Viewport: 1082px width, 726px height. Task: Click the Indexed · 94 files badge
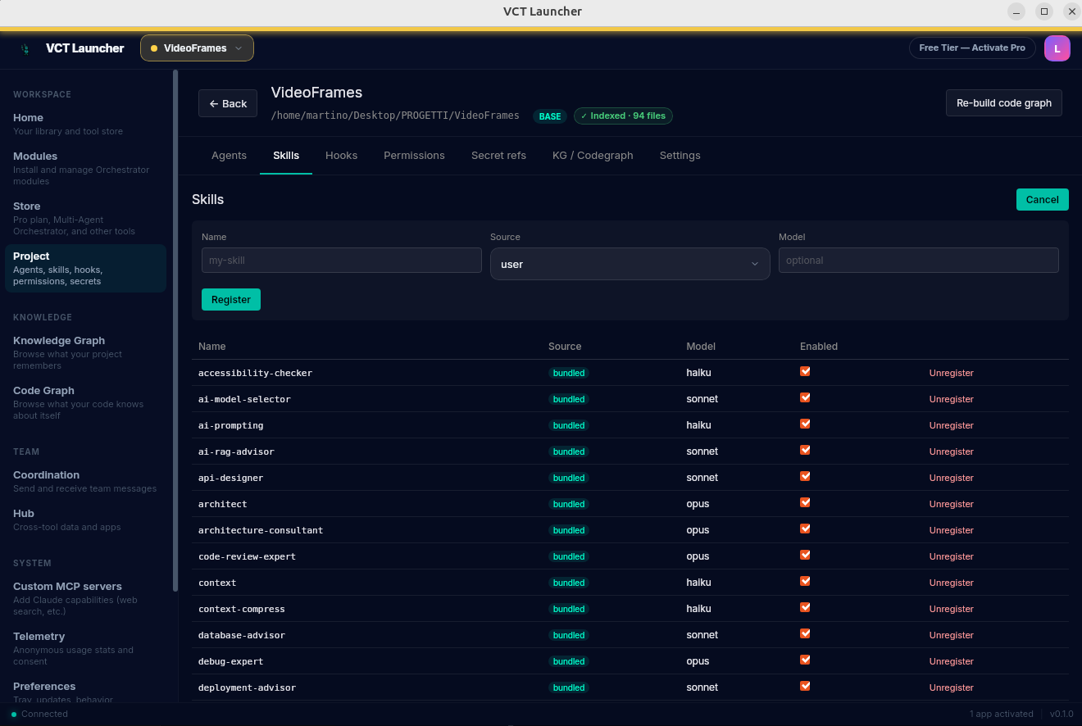[x=623, y=116]
